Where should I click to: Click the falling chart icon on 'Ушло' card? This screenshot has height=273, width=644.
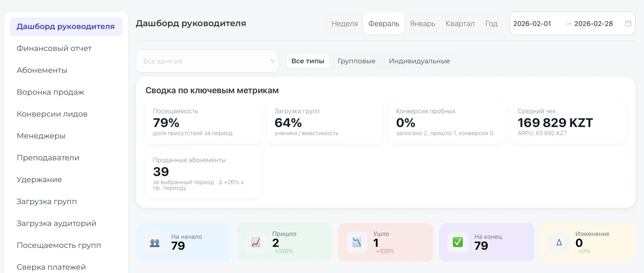point(357,242)
